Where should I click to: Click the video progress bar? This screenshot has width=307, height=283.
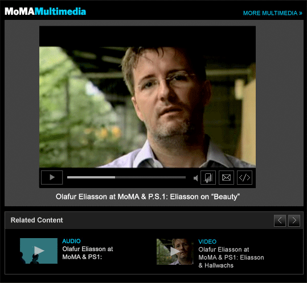(x=126, y=177)
